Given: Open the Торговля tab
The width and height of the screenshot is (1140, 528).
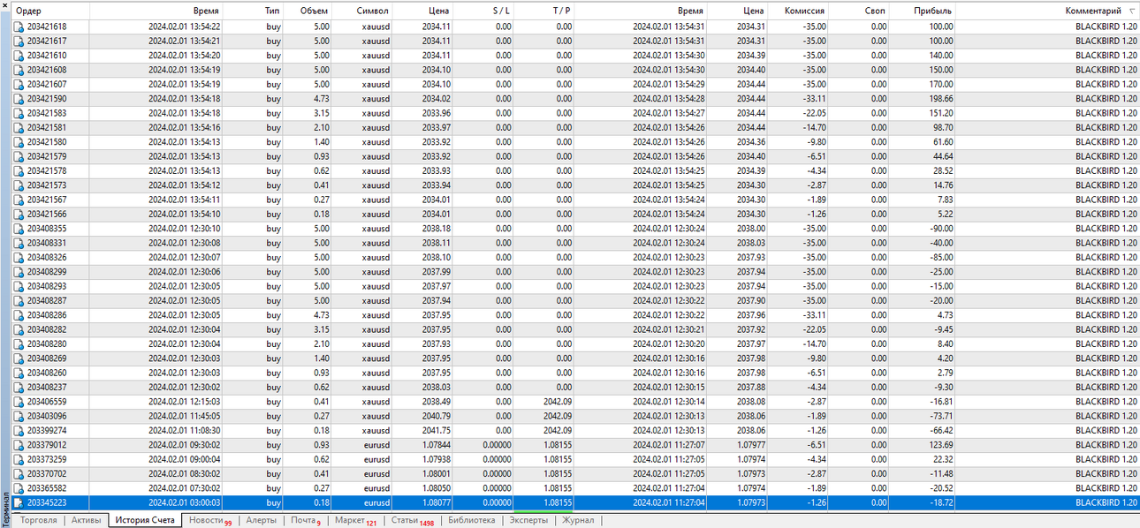Looking at the screenshot, I should [38, 520].
